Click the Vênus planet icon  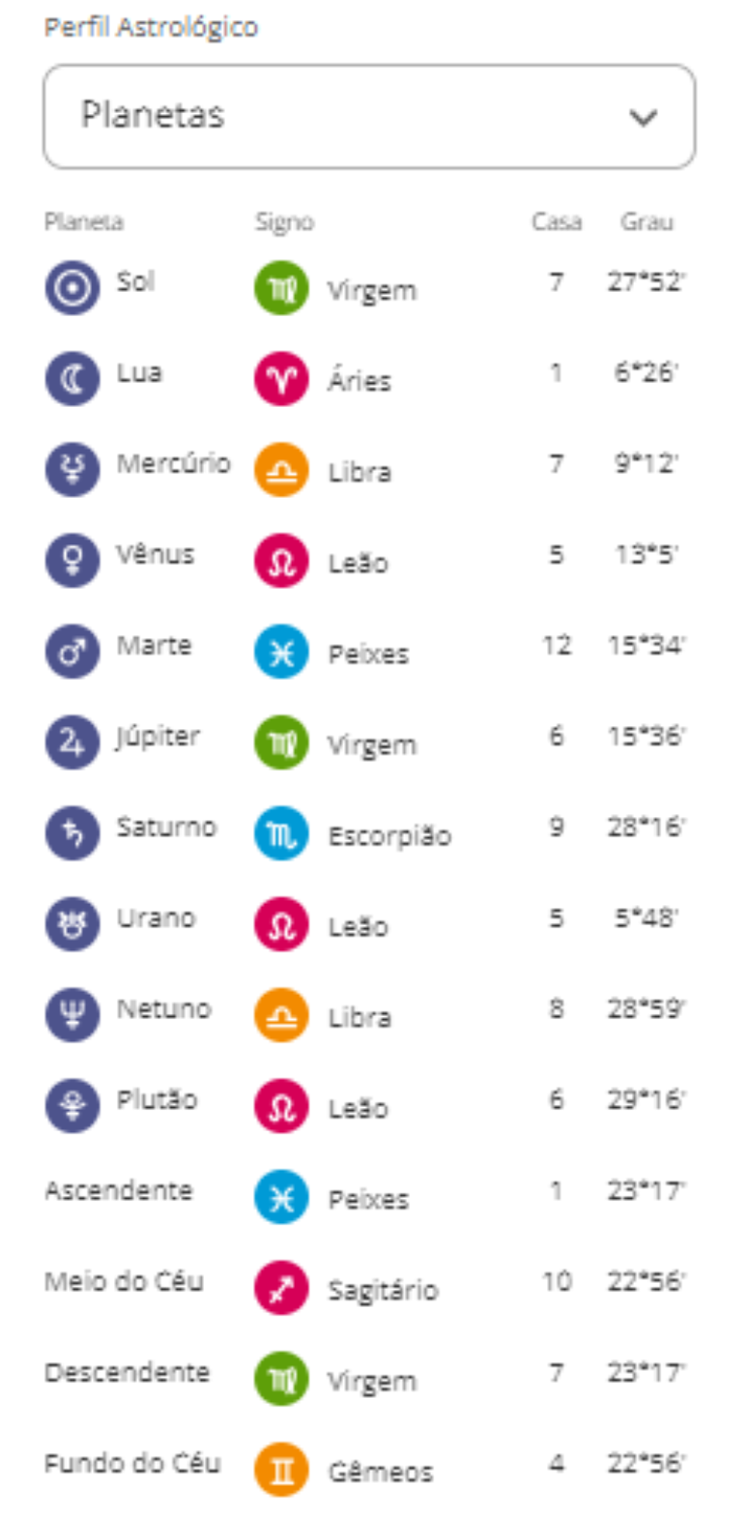pos(72,560)
